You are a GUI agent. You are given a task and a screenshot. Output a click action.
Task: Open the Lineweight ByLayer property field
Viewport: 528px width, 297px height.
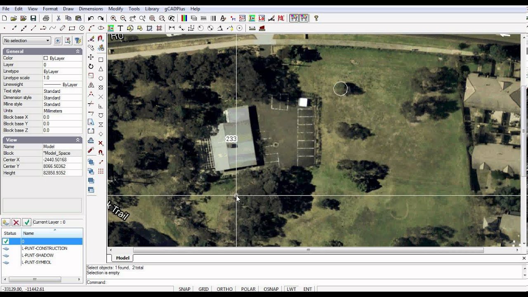coord(62,85)
